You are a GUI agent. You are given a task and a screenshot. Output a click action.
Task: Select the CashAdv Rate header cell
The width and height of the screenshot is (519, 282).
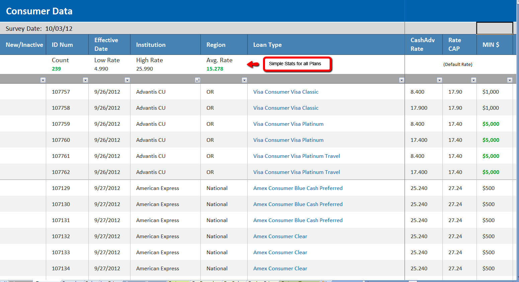[x=424, y=44]
